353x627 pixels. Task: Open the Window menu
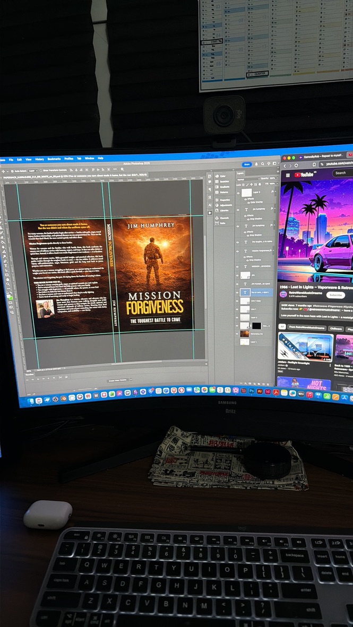[89, 159]
